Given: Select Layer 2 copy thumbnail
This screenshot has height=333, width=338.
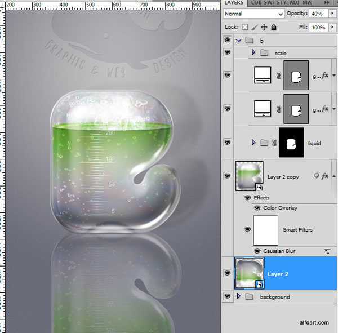Looking at the screenshot, I should pos(250,176).
